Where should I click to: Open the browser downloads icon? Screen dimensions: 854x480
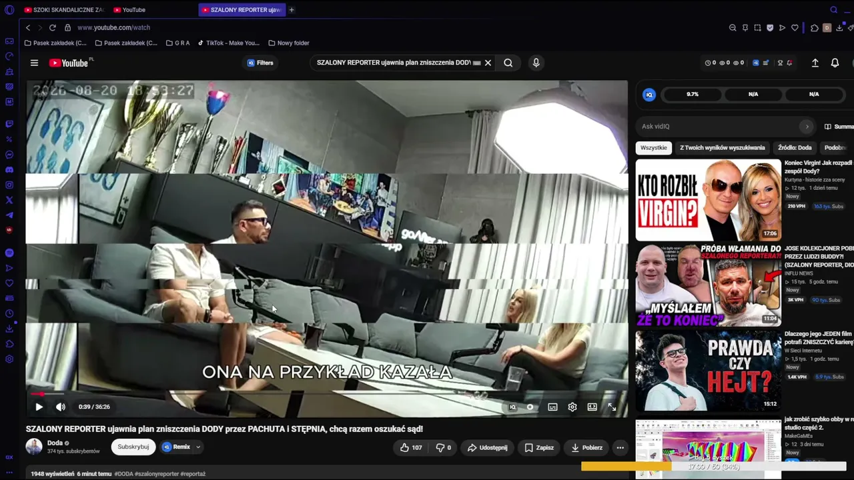click(839, 28)
